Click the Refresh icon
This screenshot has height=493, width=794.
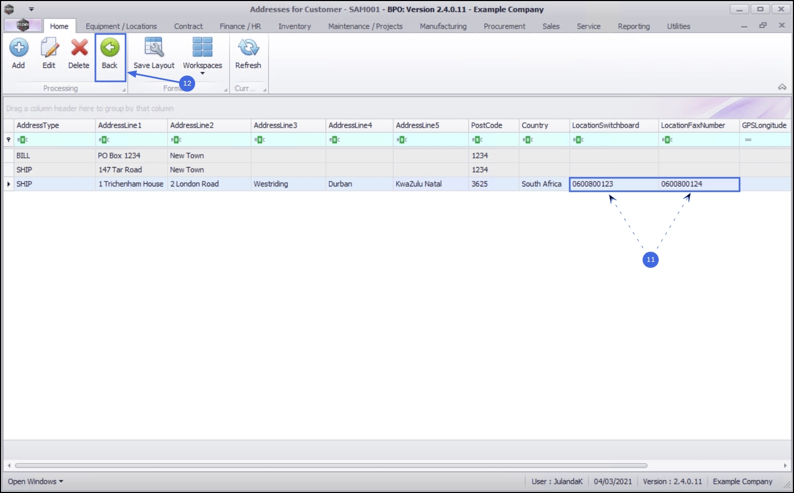[248, 48]
